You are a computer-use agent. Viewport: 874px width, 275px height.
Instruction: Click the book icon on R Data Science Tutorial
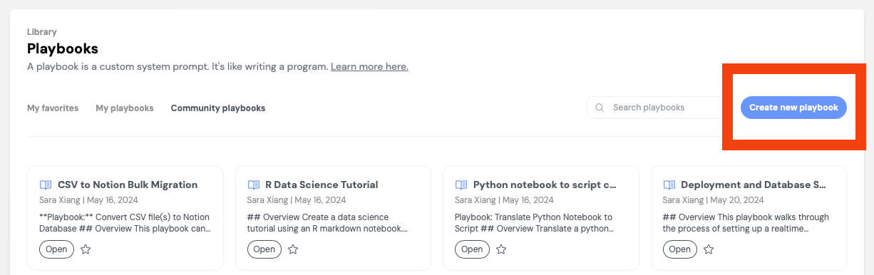[254, 185]
